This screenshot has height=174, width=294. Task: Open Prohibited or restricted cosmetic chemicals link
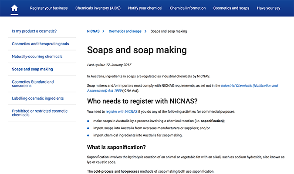click(40, 113)
